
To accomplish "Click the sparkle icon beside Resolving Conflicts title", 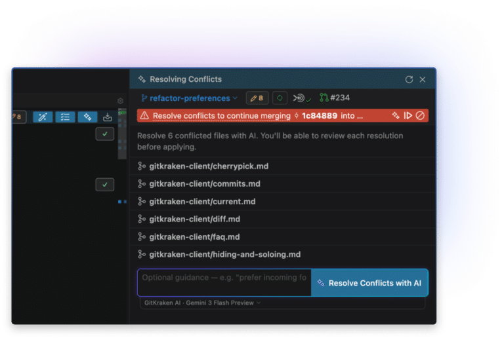I will coord(142,79).
